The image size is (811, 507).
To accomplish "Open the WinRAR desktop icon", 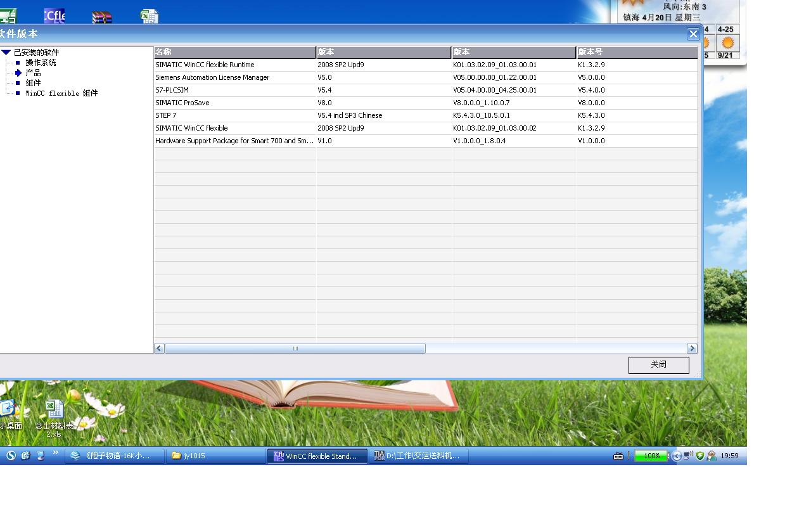I will (x=101, y=16).
